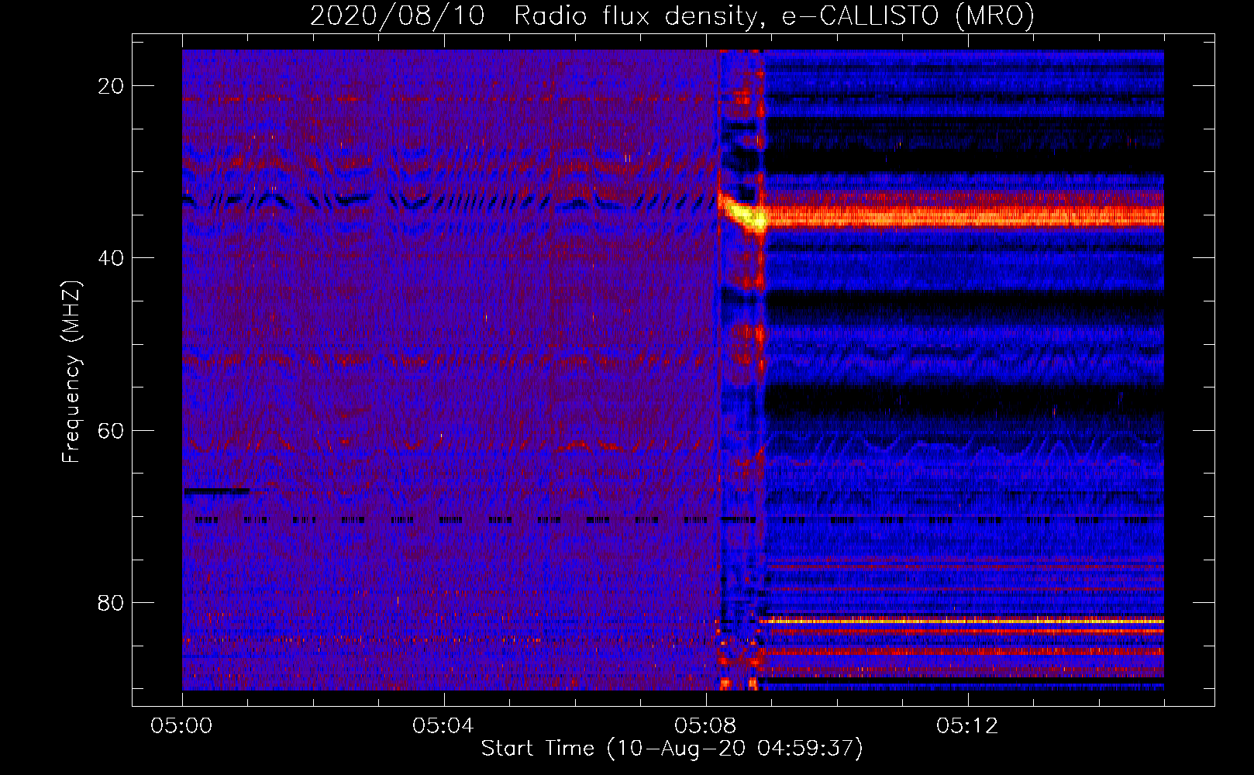The image size is (1254, 775).
Task: Click the '05:04' time tick label
Action: [443, 726]
